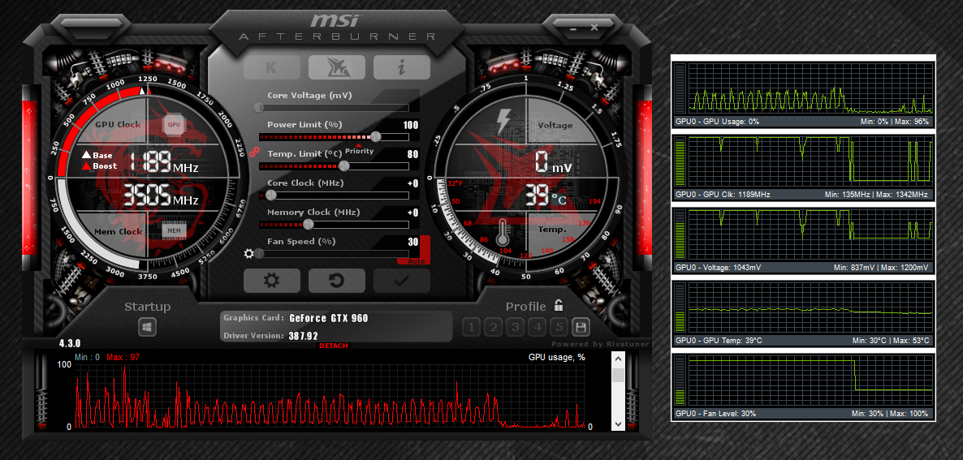Click 'GPU0 - GPU Temp: 39°C' gadget label
This screenshot has width=963, height=460.
[x=719, y=341]
